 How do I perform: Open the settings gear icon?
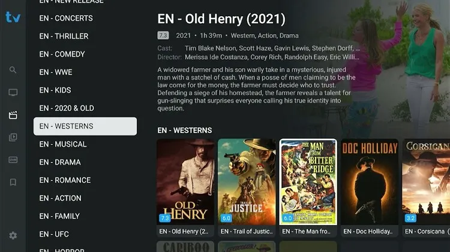point(13,235)
